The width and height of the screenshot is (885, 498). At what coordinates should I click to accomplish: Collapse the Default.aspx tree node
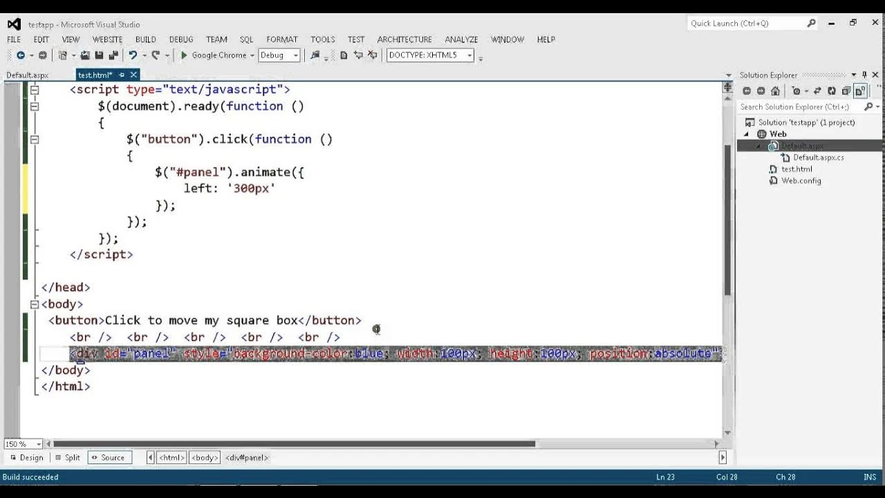coord(758,146)
